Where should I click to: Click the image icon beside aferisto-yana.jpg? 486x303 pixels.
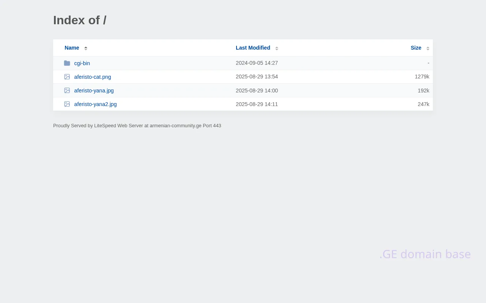coord(67,91)
